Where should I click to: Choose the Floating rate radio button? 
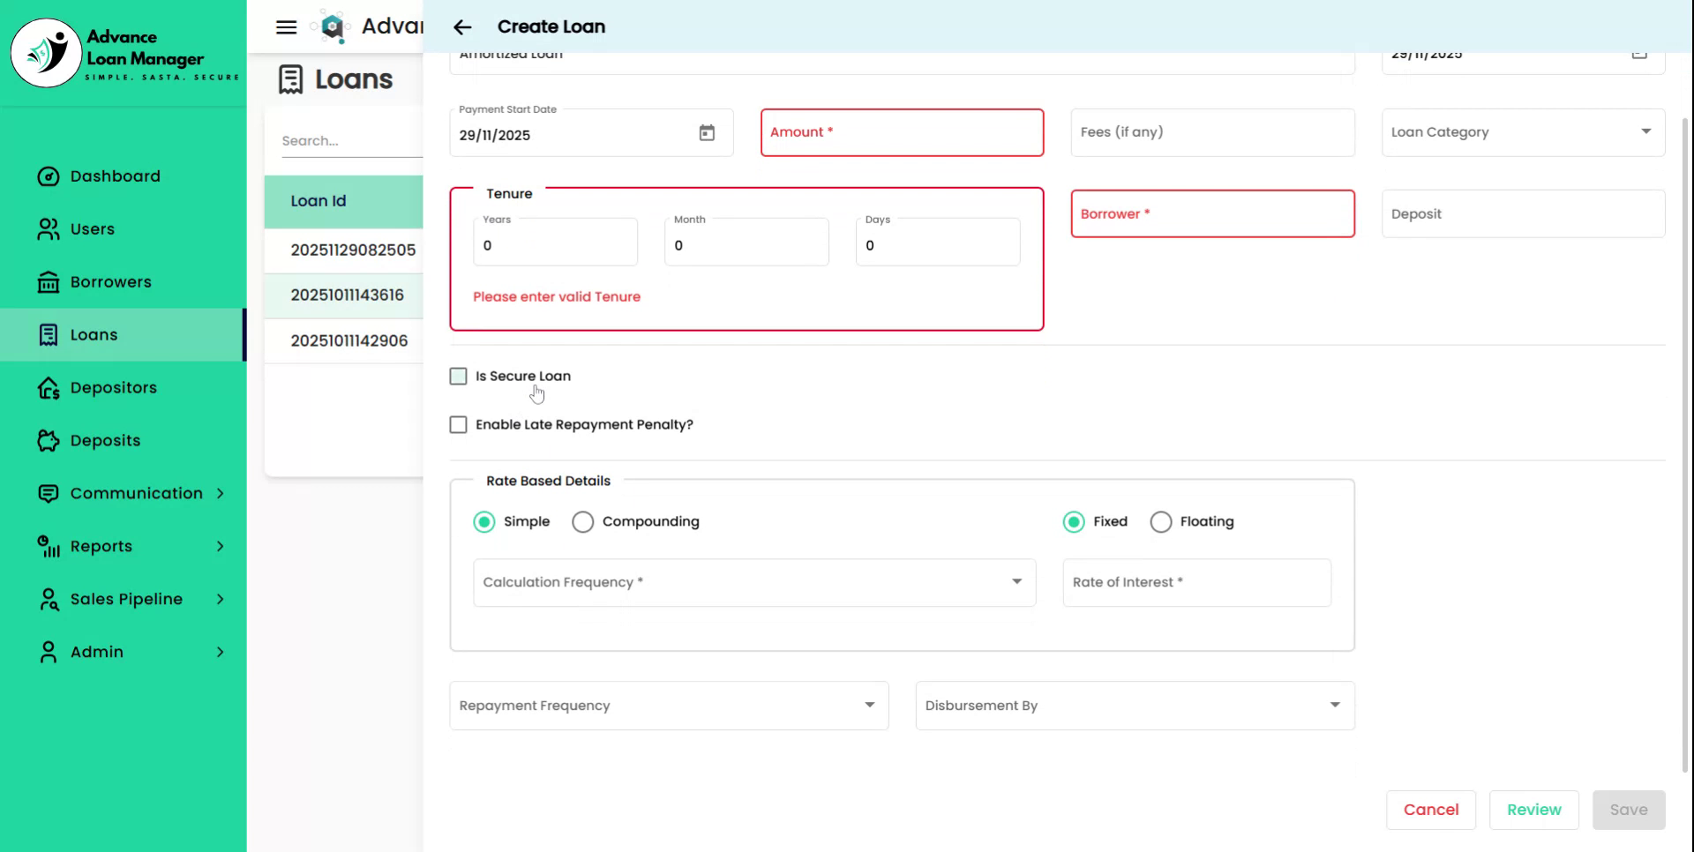click(x=1160, y=522)
